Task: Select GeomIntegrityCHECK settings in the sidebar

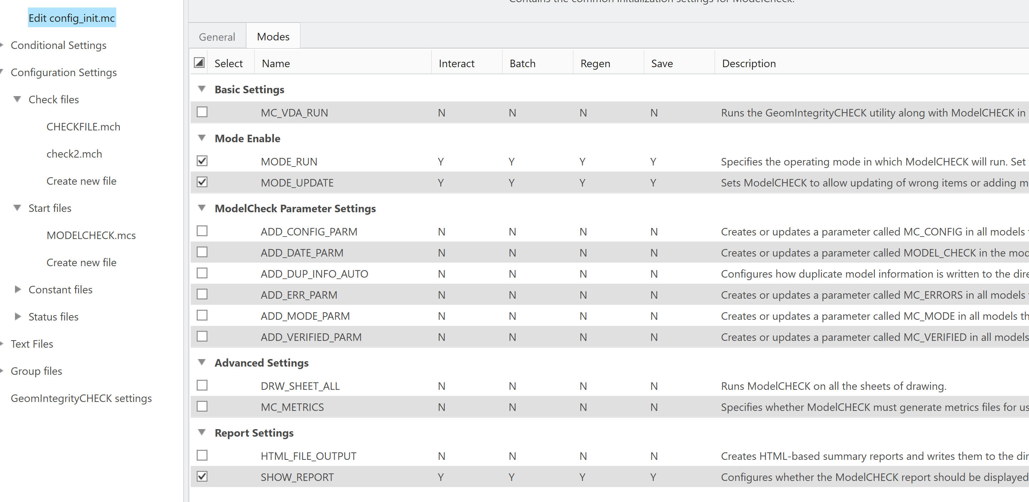Action: [x=81, y=398]
